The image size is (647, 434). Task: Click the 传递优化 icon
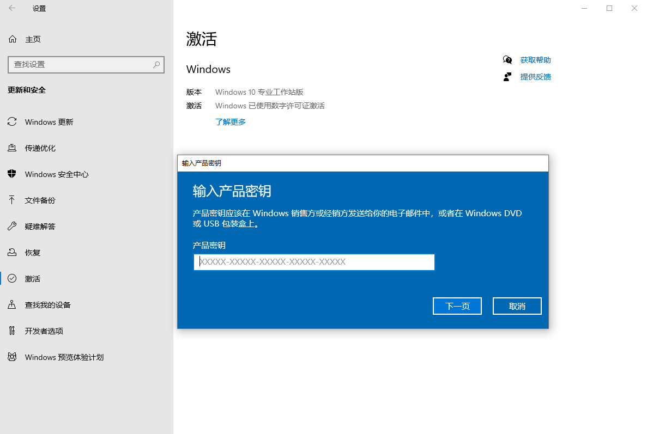point(12,148)
